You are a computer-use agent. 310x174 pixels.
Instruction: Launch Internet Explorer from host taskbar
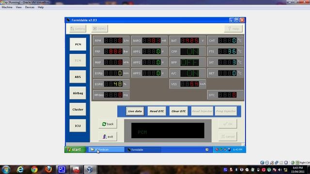pyautogui.click(x=20, y=170)
